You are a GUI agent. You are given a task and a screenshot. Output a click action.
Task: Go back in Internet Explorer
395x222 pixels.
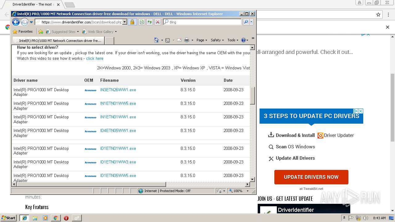coord(16,22)
